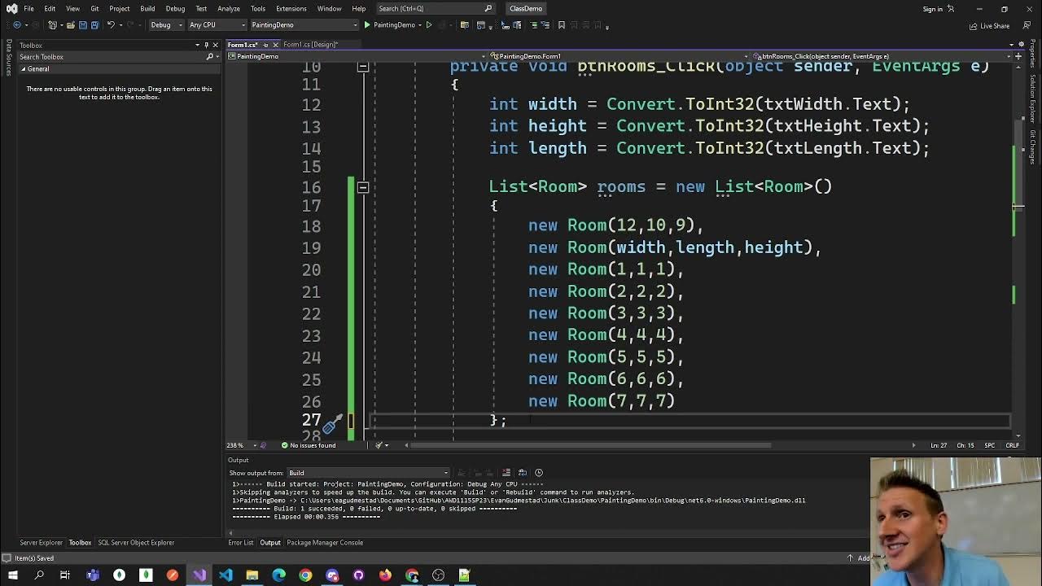Open PaintingDemo project navigation dropdown above editor
The image size is (1042, 586).
click(x=357, y=56)
